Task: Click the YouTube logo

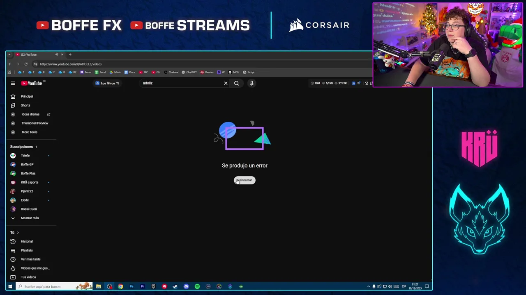Action: [x=32, y=83]
